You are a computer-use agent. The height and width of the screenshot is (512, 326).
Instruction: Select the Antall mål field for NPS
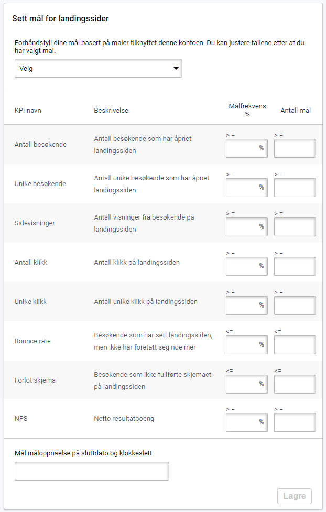point(295,421)
